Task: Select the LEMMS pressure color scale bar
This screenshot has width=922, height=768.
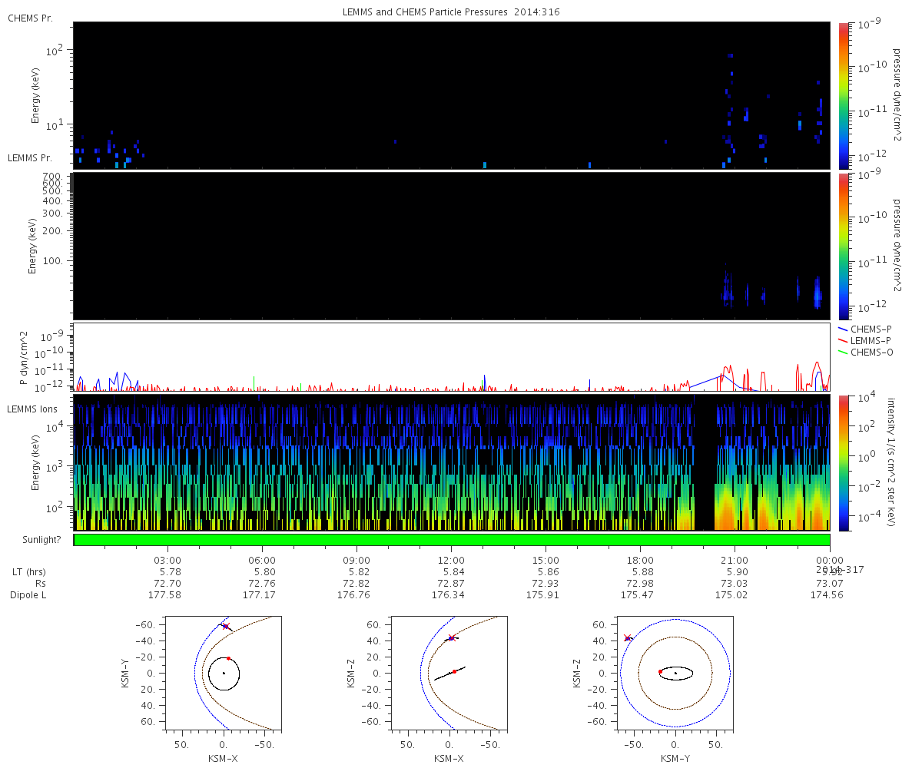Action: tap(843, 246)
